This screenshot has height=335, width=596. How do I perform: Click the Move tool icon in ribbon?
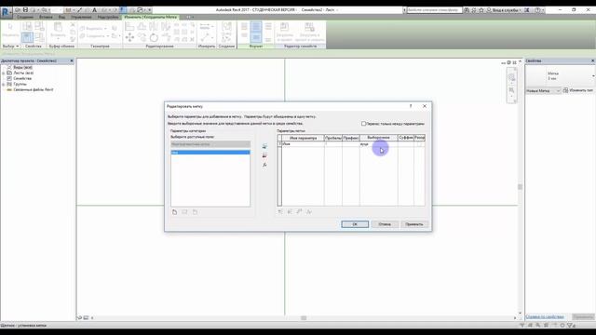coord(129,37)
